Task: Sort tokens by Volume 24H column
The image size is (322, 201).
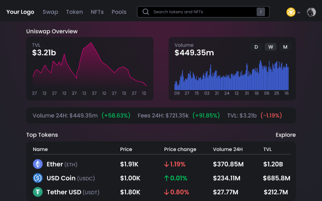Action: tap(227, 149)
